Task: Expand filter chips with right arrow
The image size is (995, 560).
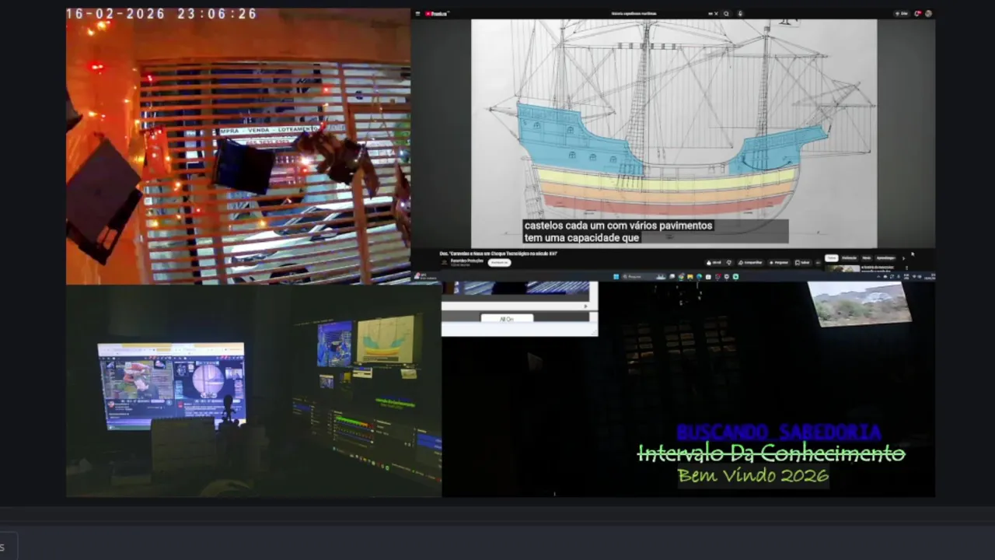Action: (x=904, y=258)
